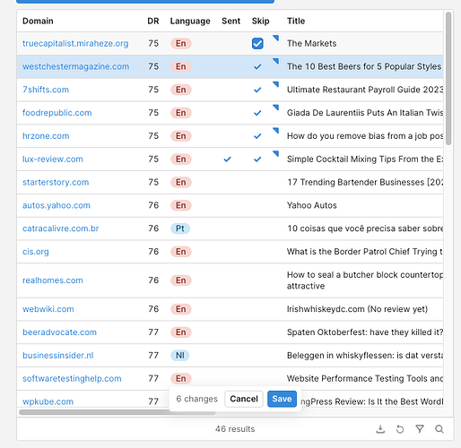461x448 pixels.
Task: Click DR value 76 for cis.org
Action: (x=153, y=252)
